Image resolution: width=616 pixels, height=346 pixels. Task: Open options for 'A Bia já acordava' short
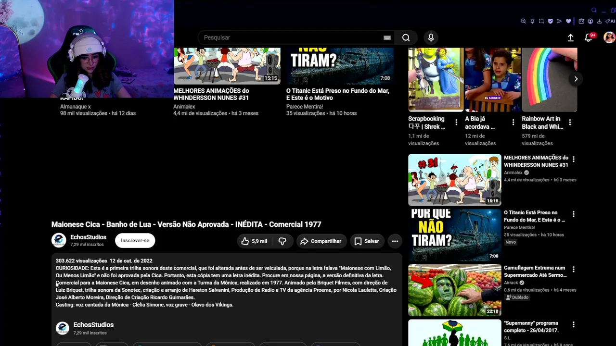click(513, 123)
